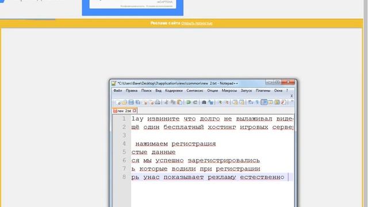The height and width of the screenshot is (207, 368).
Task: Cut selection with the scissors icon
Action: (166, 102)
